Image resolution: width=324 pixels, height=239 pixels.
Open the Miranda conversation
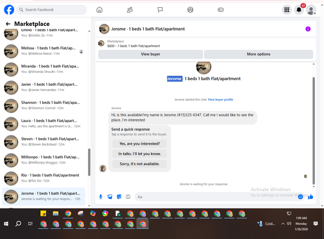[x=44, y=69]
